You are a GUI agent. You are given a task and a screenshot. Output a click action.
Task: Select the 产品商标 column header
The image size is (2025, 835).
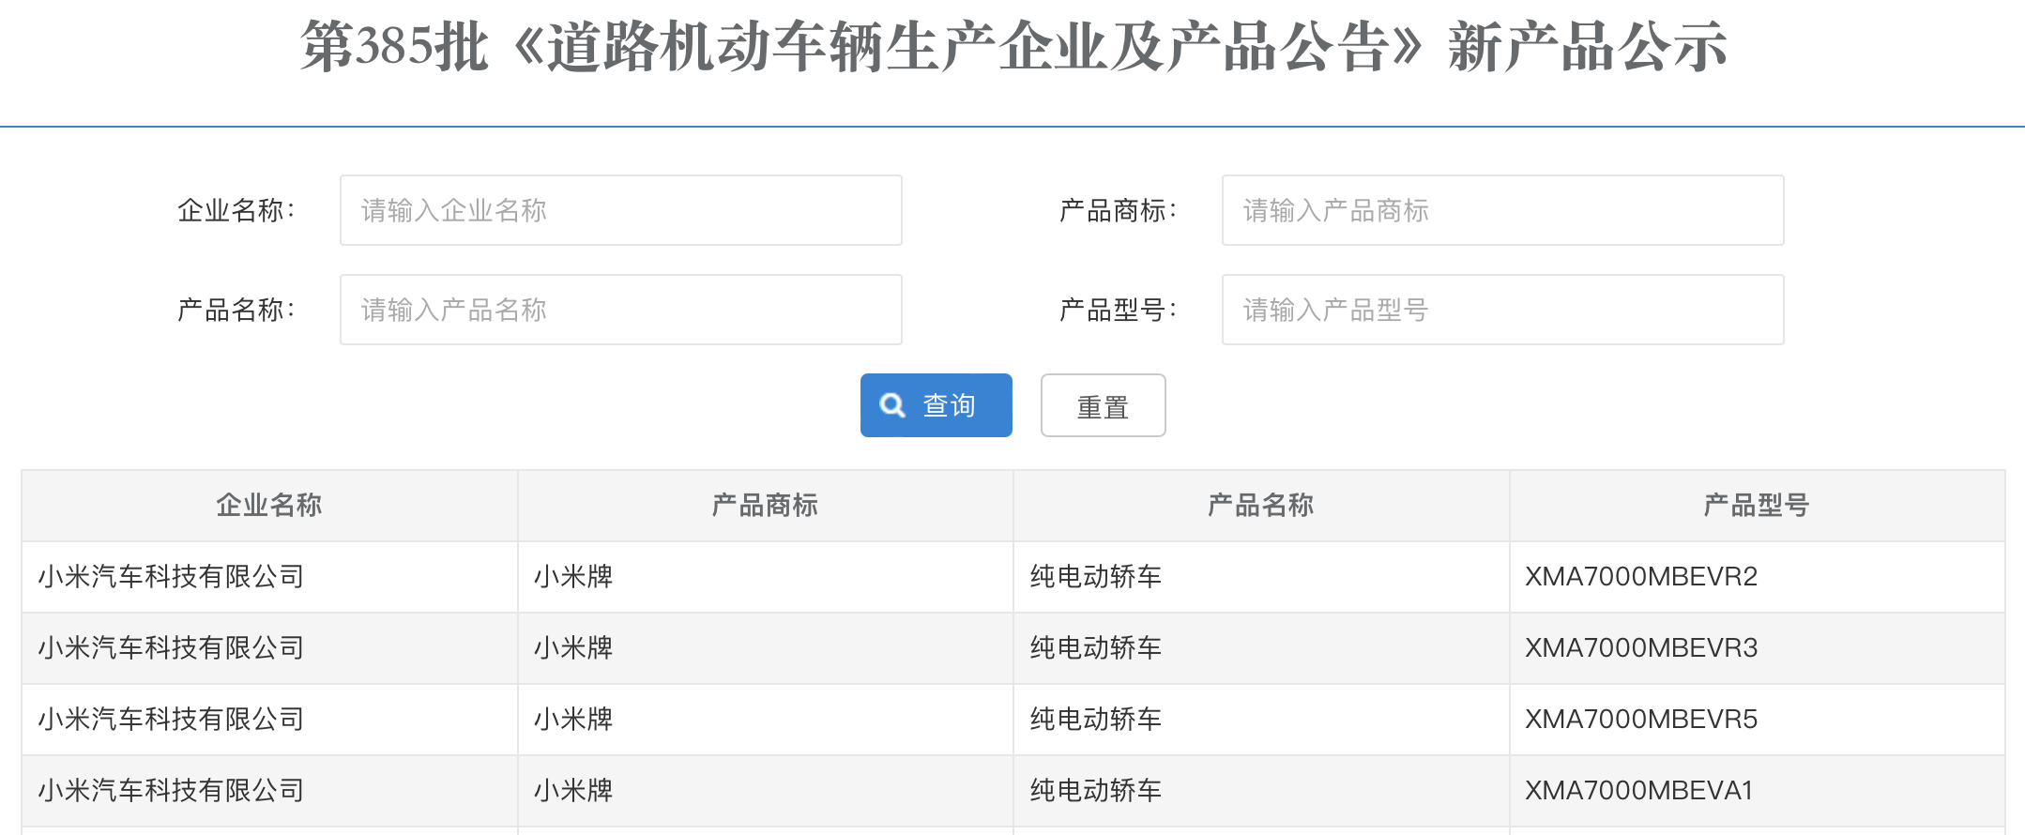pyautogui.click(x=765, y=506)
